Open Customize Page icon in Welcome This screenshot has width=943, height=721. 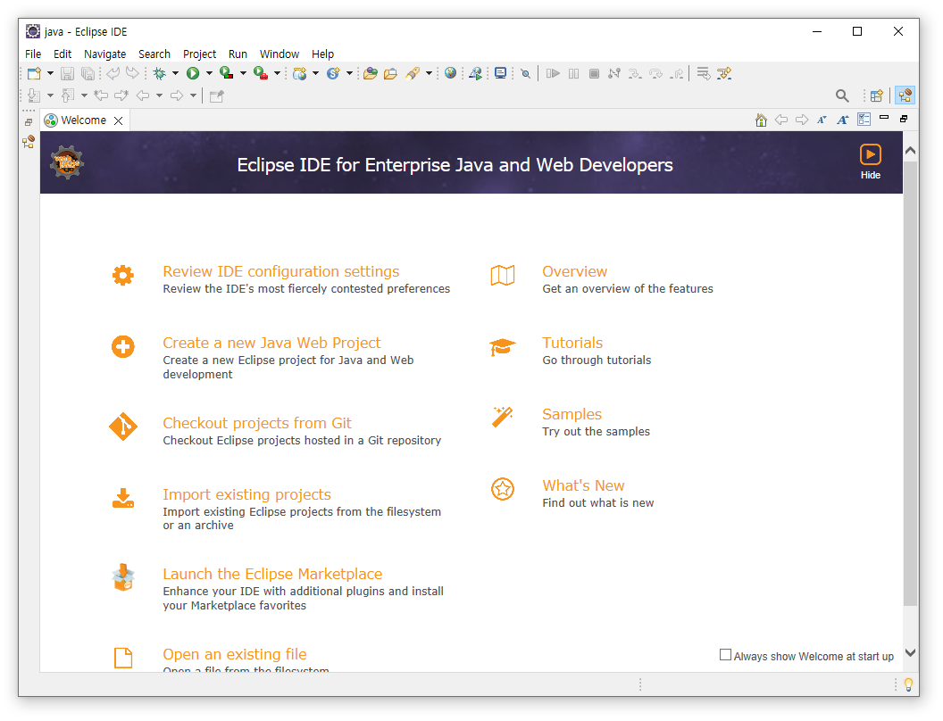click(x=864, y=120)
